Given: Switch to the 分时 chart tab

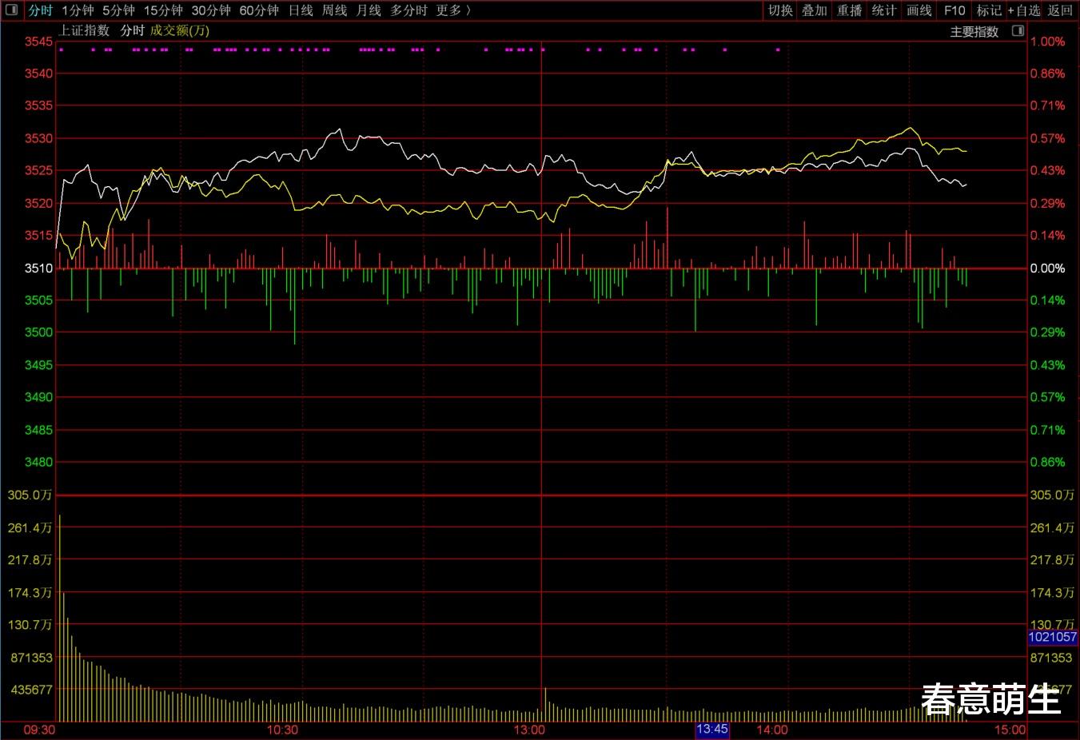Looking at the screenshot, I should click(x=40, y=10).
